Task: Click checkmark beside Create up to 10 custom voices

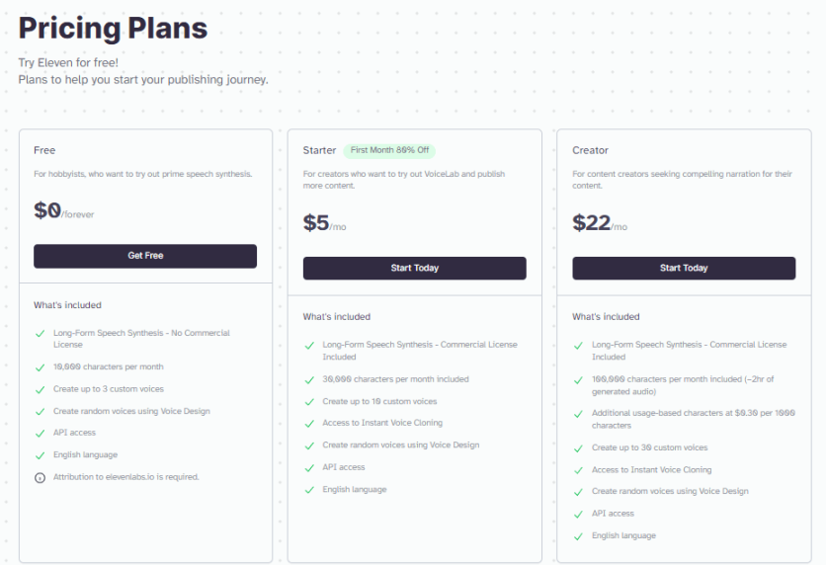Action: 309,402
